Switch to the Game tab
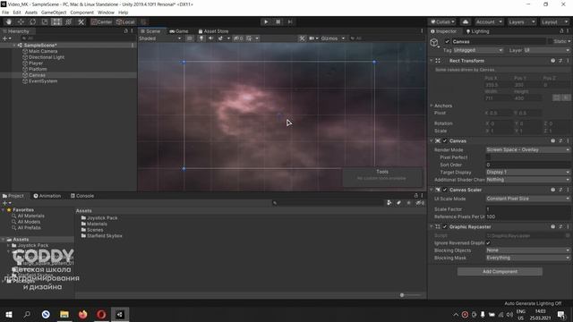The image size is (573, 322). [x=179, y=31]
